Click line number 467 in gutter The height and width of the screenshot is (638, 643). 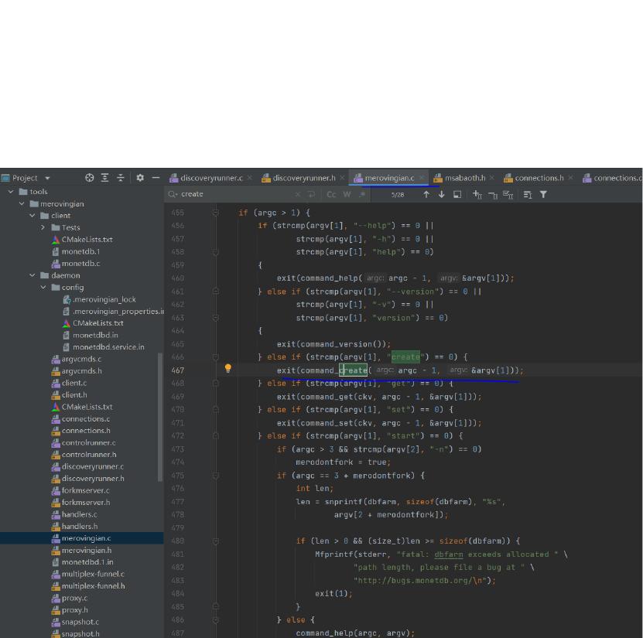(177, 370)
